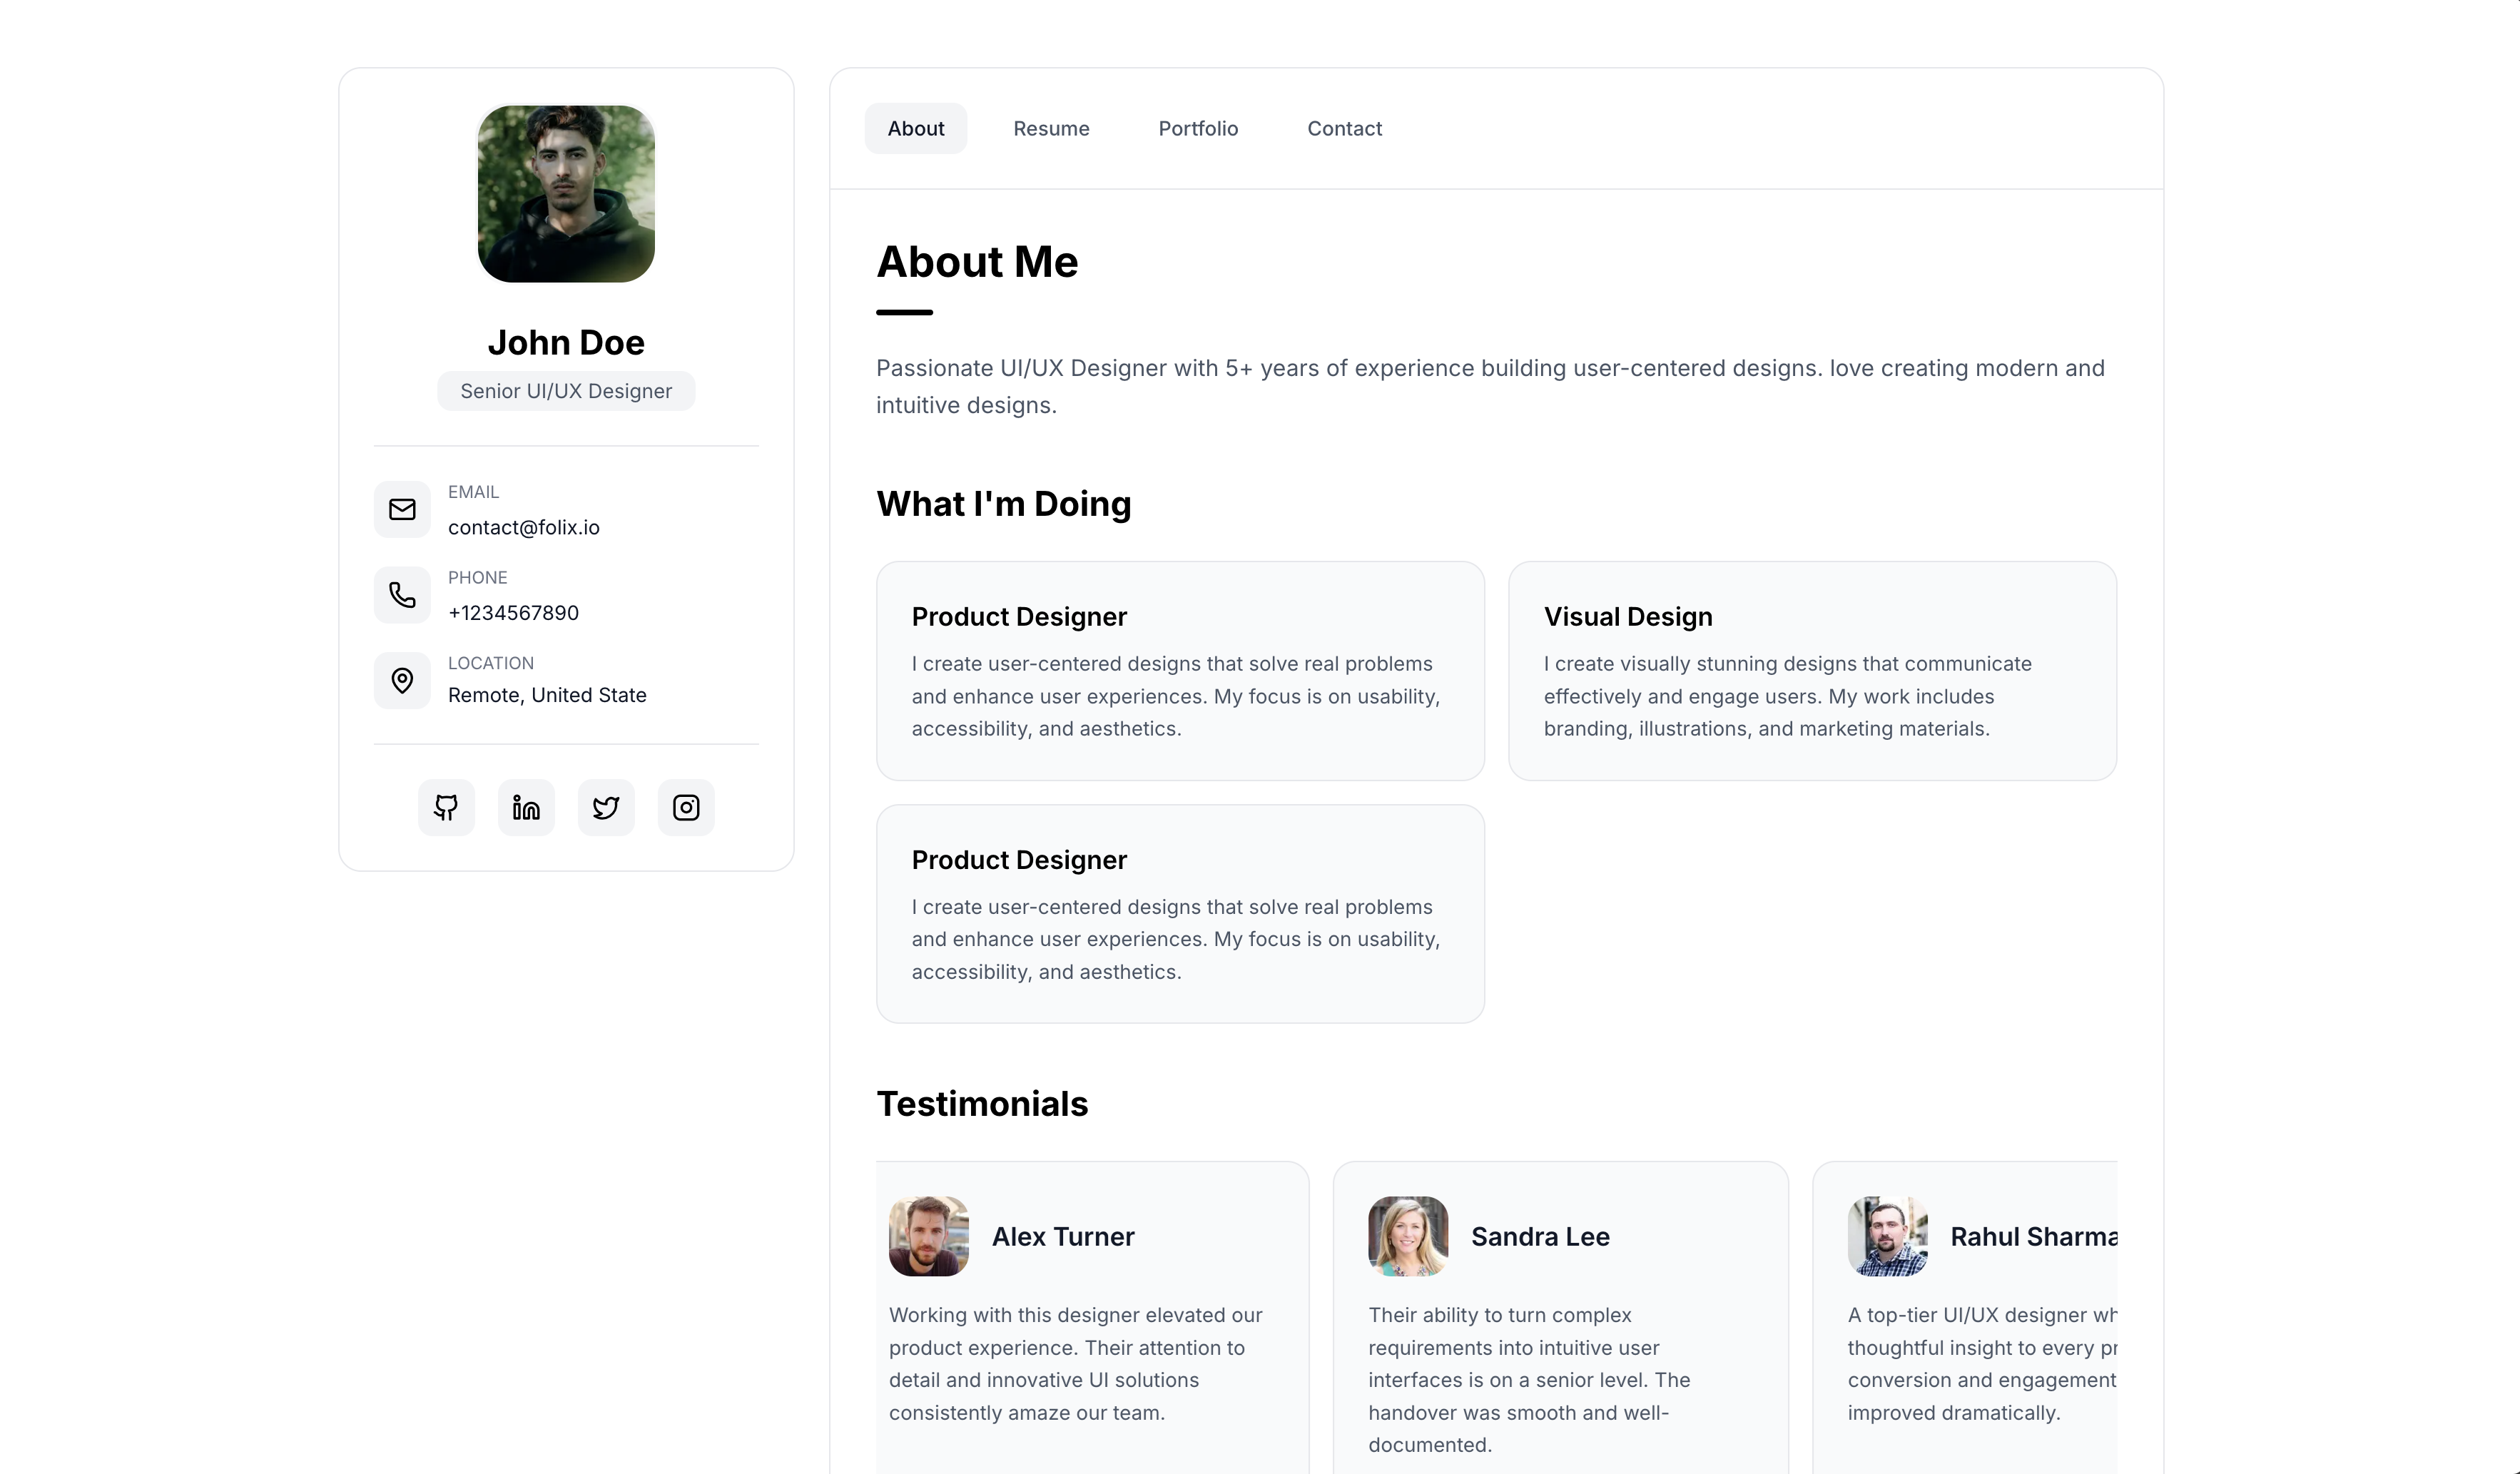Click Rahul Sharma's avatar photo
The width and height of the screenshot is (2520, 1474).
(1887, 1236)
